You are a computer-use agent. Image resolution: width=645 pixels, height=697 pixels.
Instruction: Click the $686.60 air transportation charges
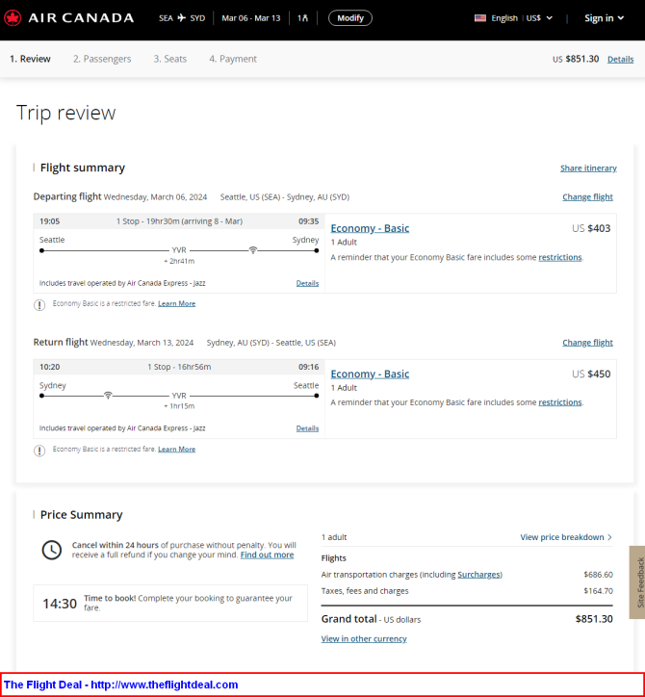coord(599,575)
